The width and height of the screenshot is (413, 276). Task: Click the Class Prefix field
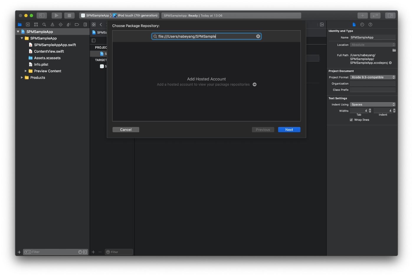click(373, 90)
